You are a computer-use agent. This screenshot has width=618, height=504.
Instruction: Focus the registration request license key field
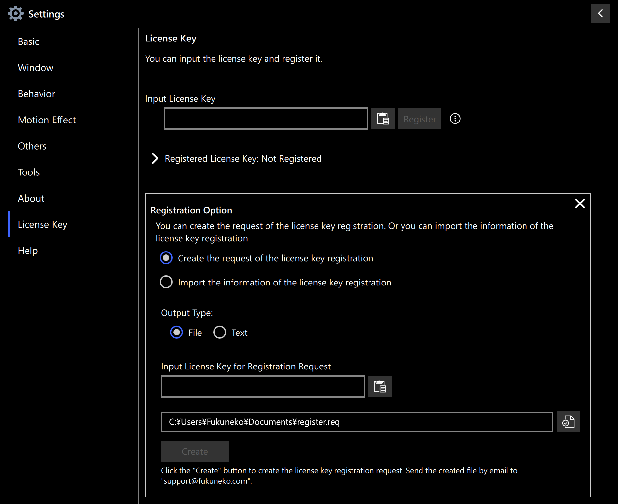click(263, 386)
